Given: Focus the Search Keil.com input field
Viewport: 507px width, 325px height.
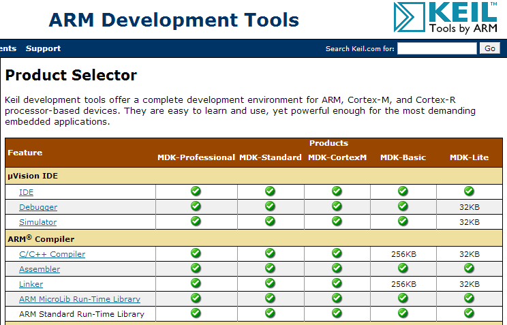Looking at the screenshot, I should (437, 48).
